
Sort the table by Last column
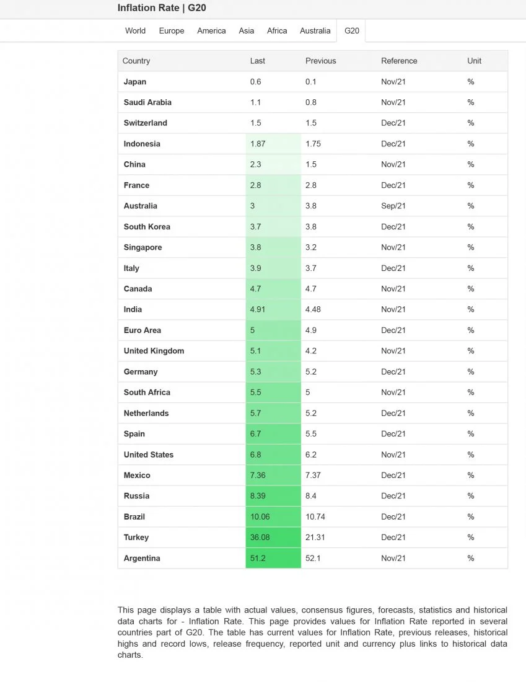click(x=256, y=61)
